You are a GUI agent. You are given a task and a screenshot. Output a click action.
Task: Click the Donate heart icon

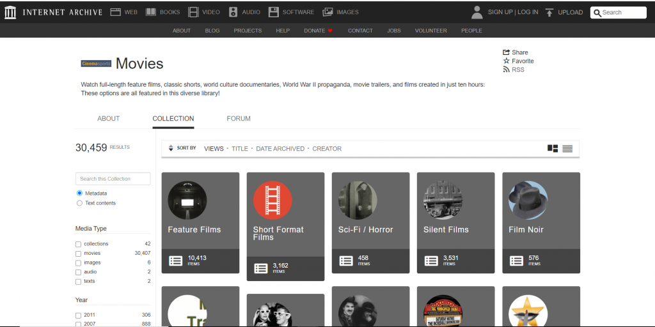330,31
